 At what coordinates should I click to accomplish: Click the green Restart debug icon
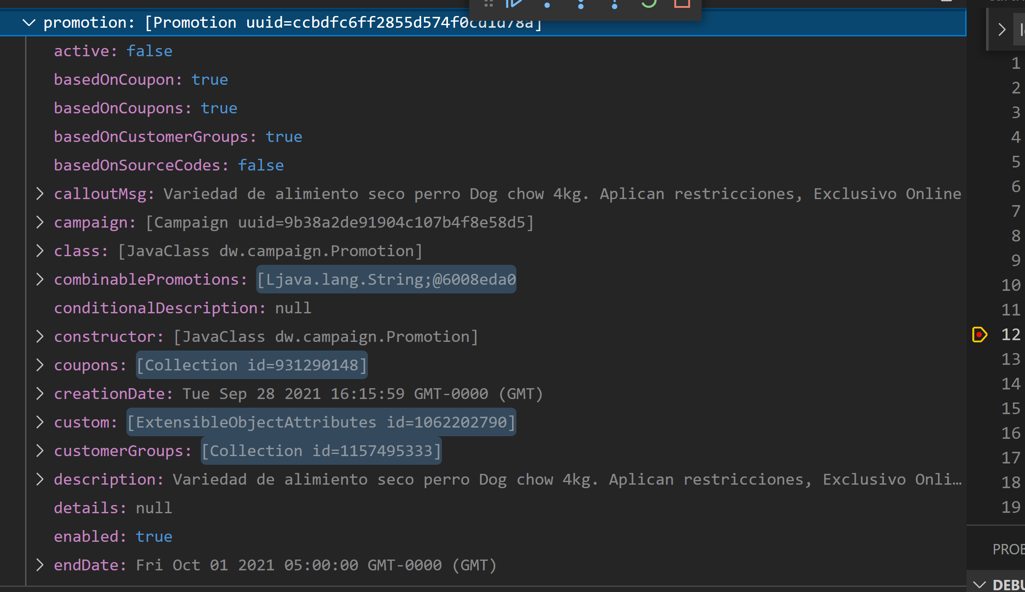(648, 3)
